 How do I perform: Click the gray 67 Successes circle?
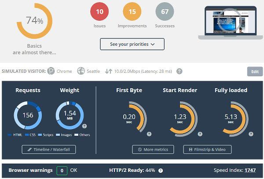(165, 11)
